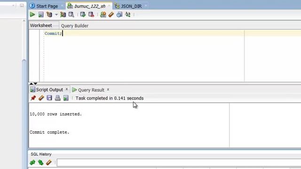
Task: Click the 'Commit complete.' output text
Action: click(49, 132)
